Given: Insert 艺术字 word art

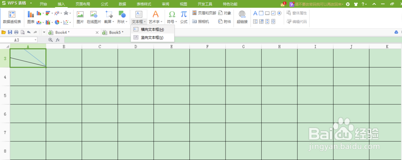Looking at the screenshot, I should (156, 17).
